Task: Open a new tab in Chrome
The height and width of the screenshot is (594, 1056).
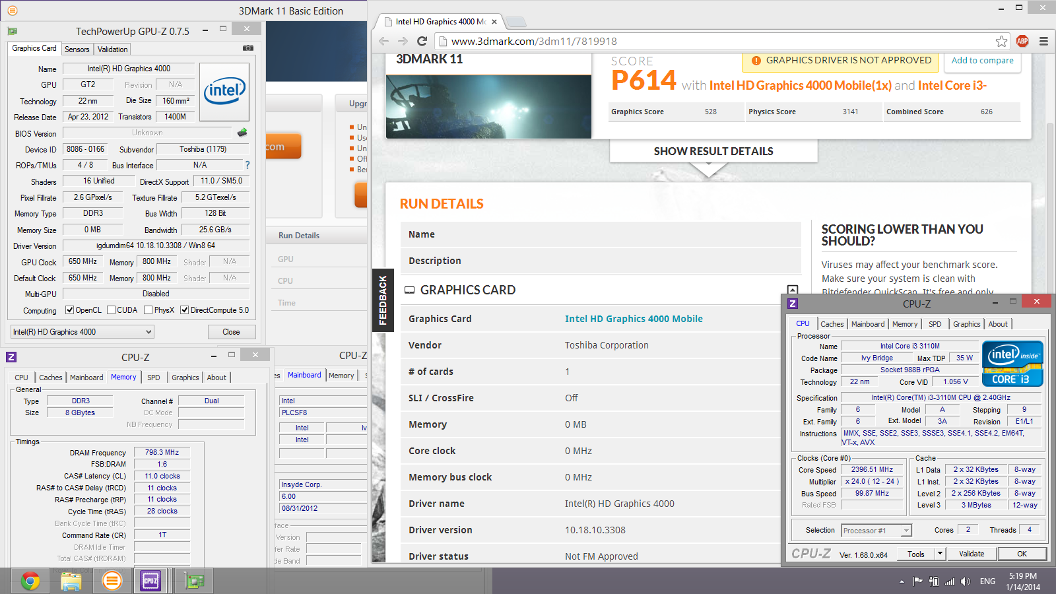Action: tap(515, 22)
